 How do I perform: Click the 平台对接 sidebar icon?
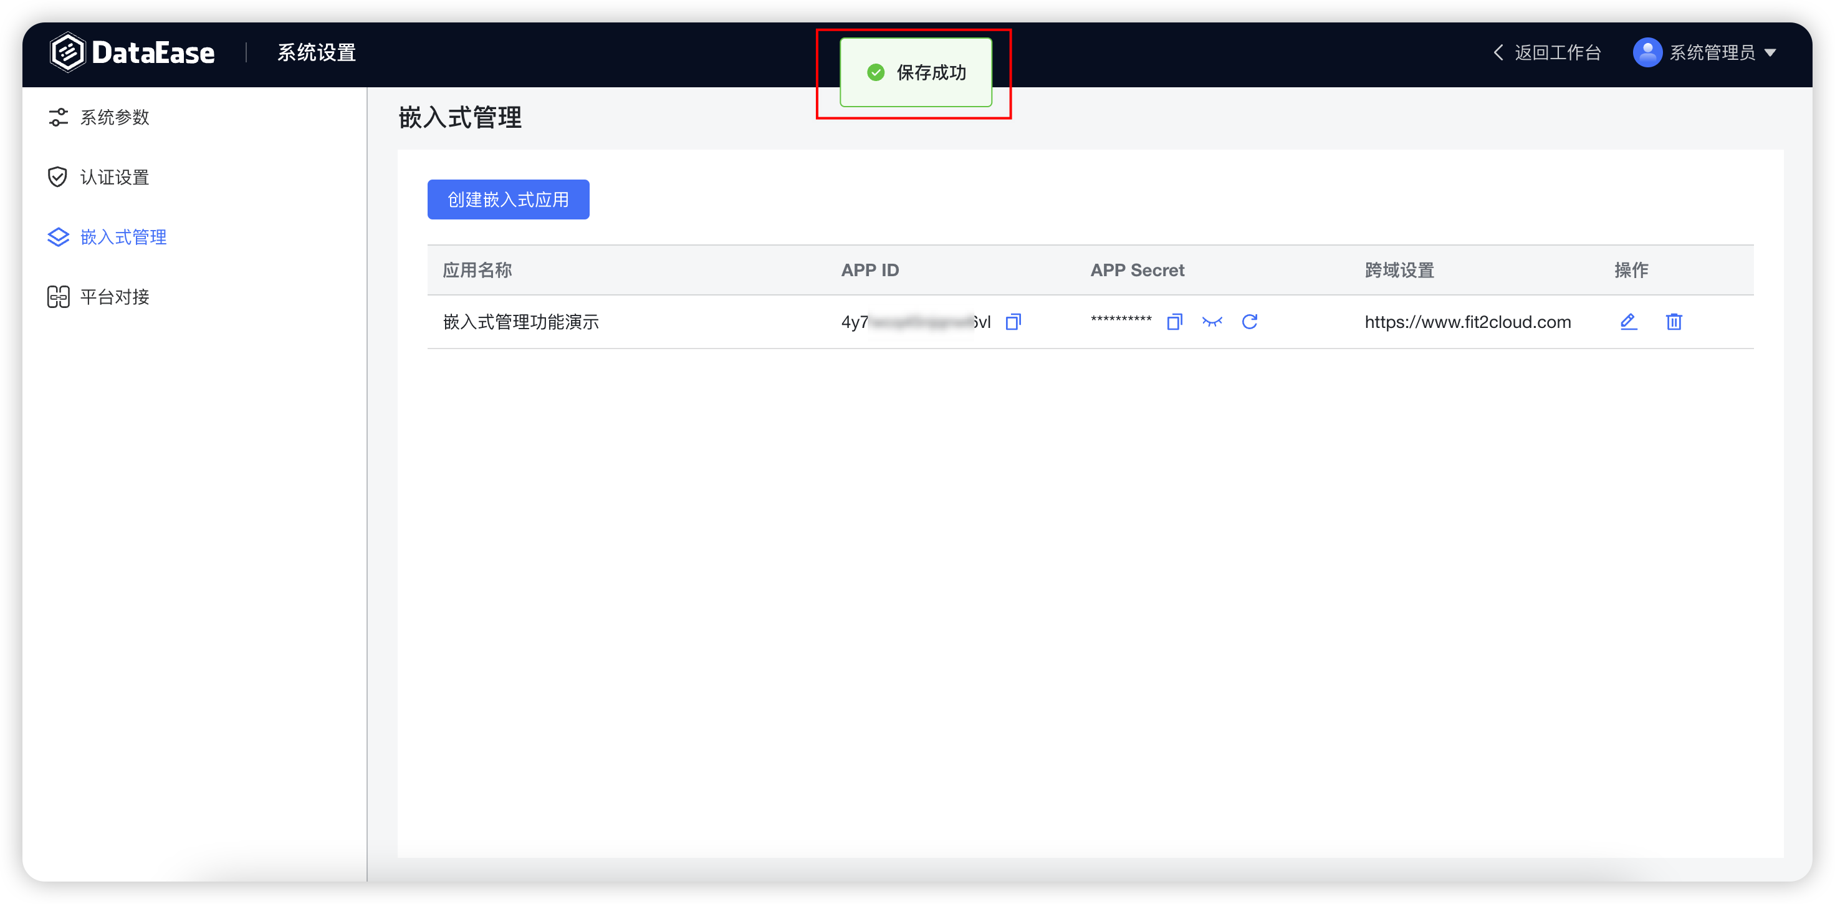[58, 297]
